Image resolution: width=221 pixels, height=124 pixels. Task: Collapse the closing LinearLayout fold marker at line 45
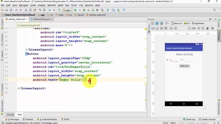point(16,50)
